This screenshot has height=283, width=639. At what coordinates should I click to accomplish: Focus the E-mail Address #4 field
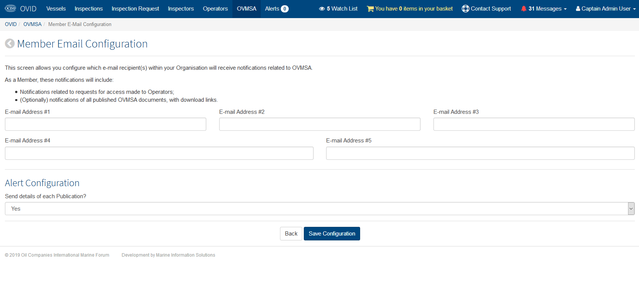pos(159,153)
